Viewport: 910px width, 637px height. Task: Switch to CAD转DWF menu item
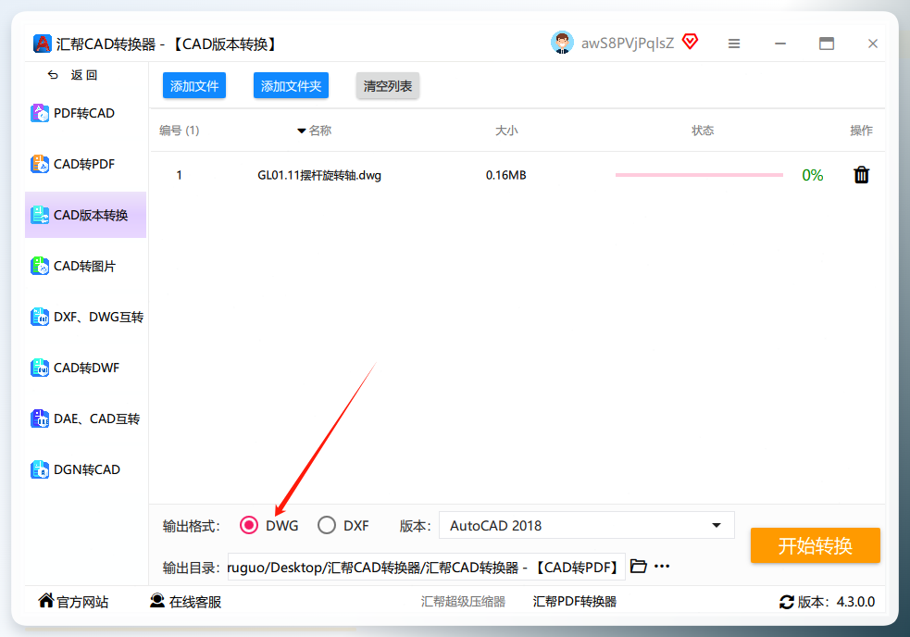coord(85,368)
